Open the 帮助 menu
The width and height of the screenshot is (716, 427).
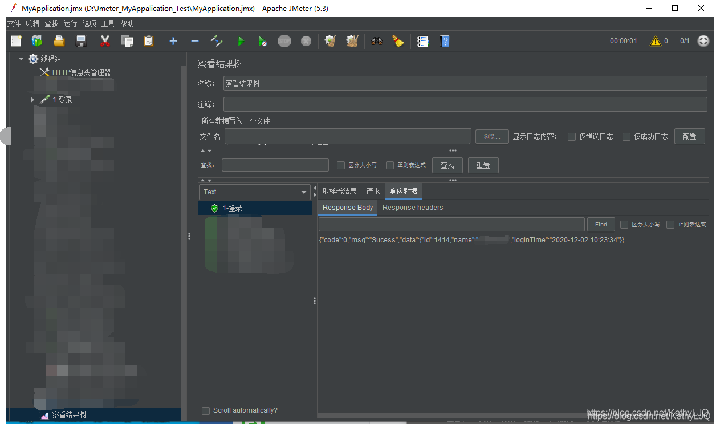pyautogui.click(x=127, y=23)
